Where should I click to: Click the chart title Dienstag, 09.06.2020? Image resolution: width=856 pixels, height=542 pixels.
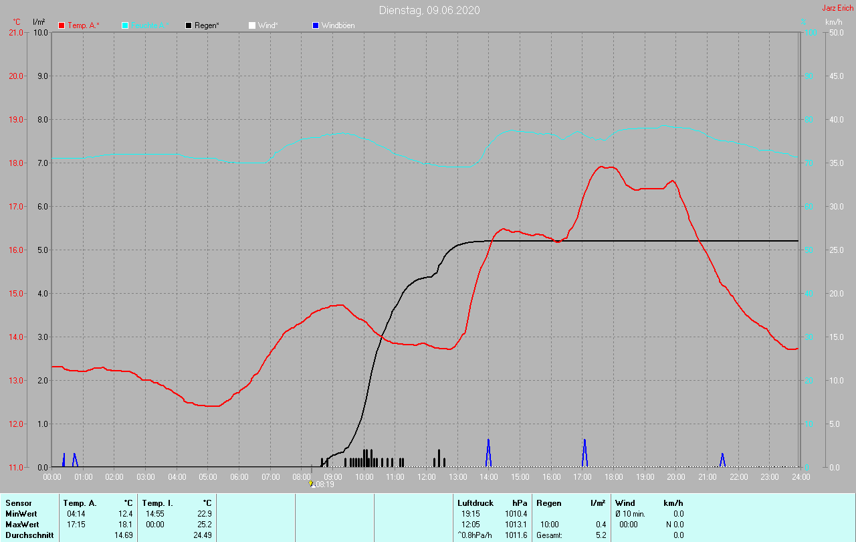[x=429, y=10]
